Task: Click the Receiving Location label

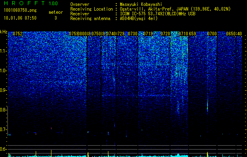Action: click(x=91, y=9)
